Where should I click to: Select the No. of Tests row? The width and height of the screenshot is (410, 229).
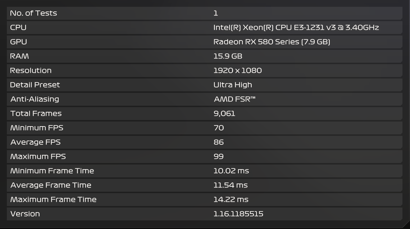click(x=205, y=13)
